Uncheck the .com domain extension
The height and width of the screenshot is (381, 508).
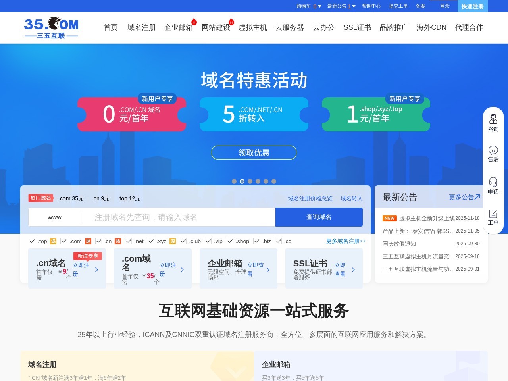63,241
